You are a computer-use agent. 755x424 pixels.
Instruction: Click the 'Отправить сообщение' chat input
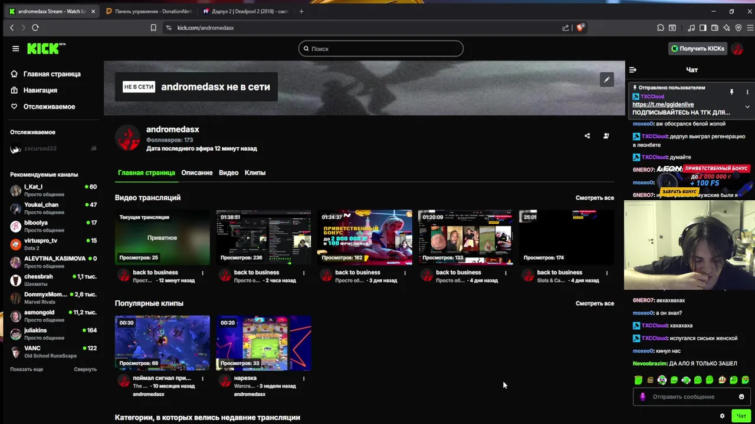pyautogui.click(x=692, y=397)
